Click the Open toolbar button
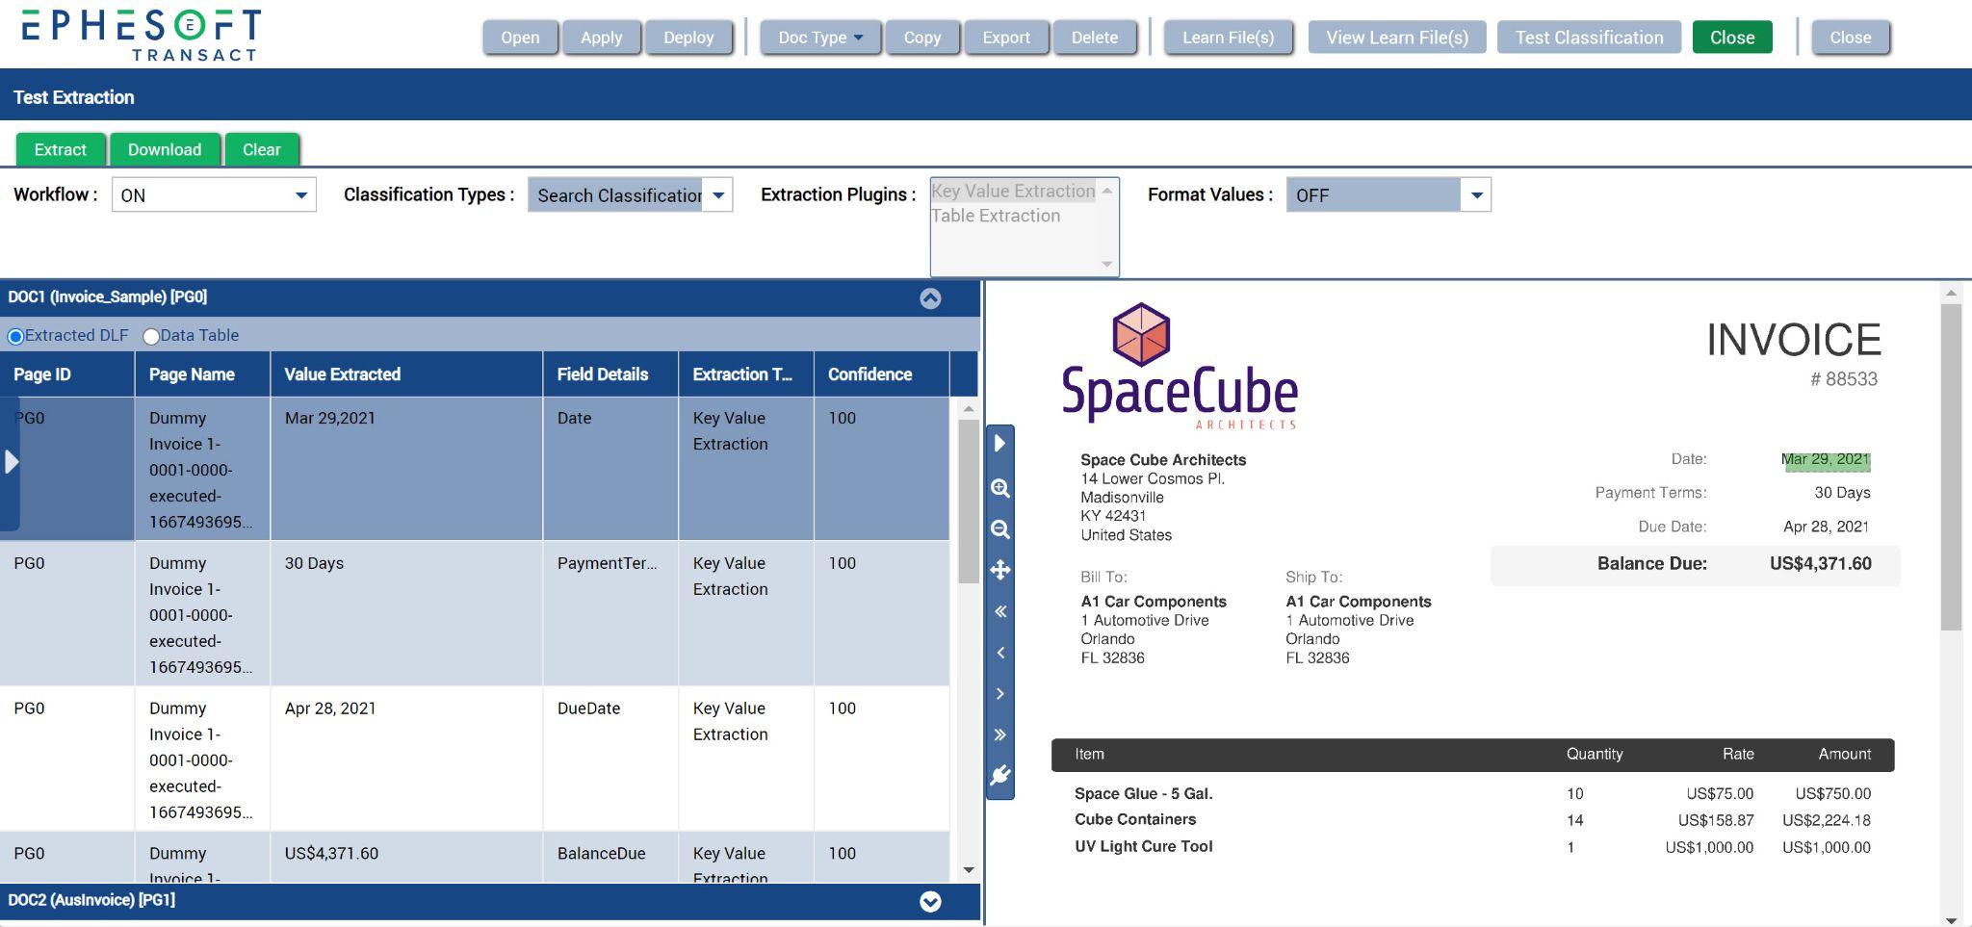The height and width of the screenshot is (927, 1972). click(520, 38)
